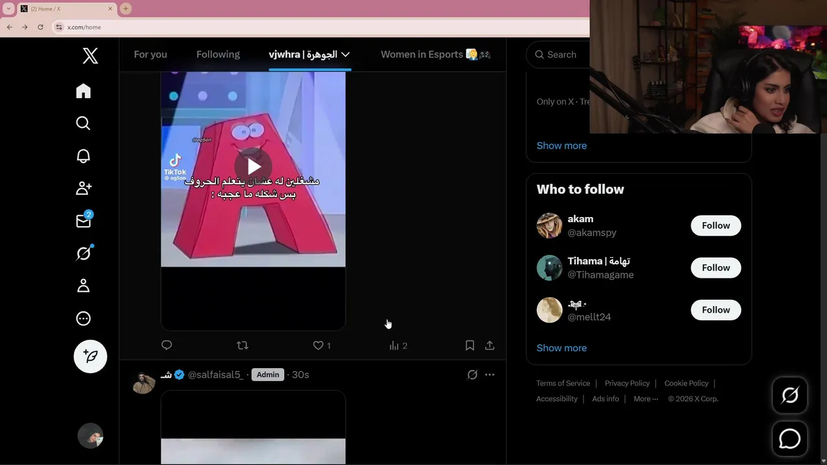Follow Tihama account
827x465 pixels.
click(x=716, y=267)
